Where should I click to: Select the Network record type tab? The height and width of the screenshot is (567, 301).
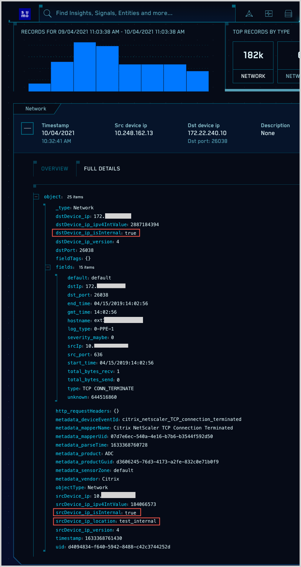coord(36,109)
